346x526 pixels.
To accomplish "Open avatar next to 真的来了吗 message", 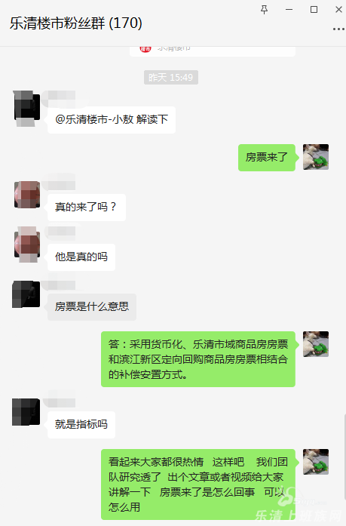I will pos(27,195).
